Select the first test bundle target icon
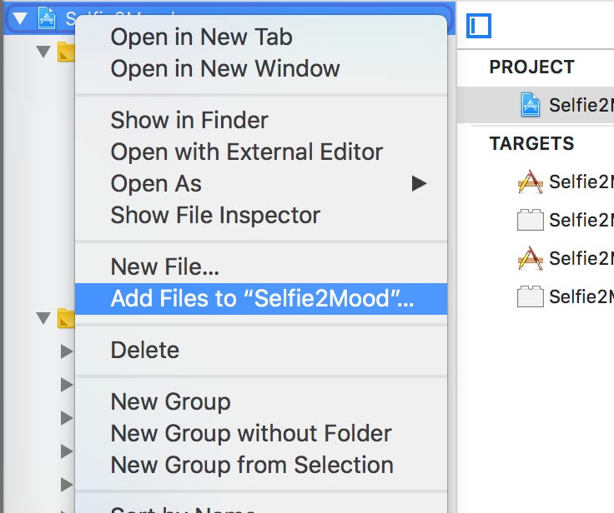Image resolution: width=614 pixels, height=513 pixels. pyautogui.click(x=531, y=220)
